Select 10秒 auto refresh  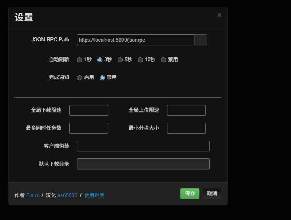(x=140, y=60)
